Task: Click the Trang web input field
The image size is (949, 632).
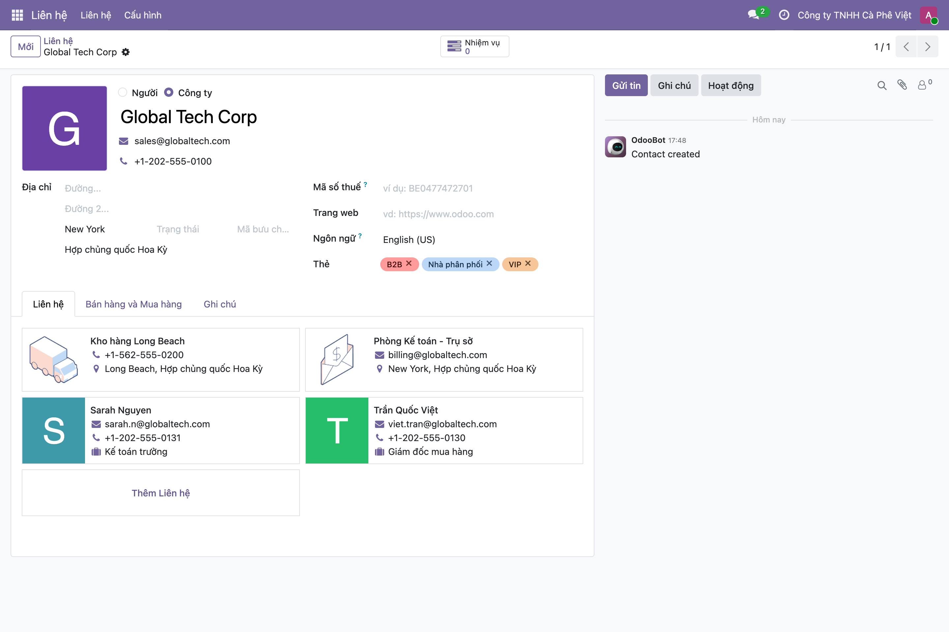Action: (482, 214)
